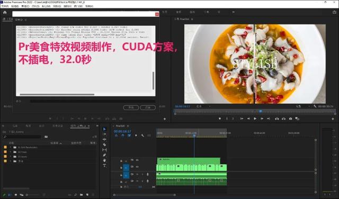Close the export log dialog
Screen dimensions: 339x199
[157, 14]
